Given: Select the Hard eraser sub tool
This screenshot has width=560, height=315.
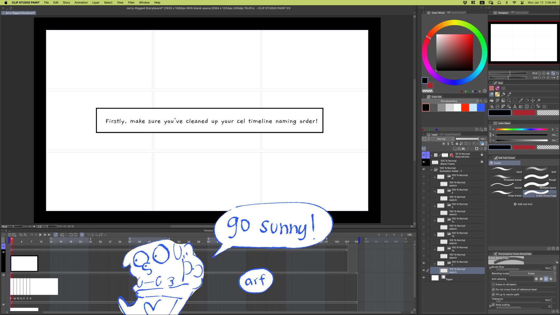Looking at the screenshot, I should (506, 170).
